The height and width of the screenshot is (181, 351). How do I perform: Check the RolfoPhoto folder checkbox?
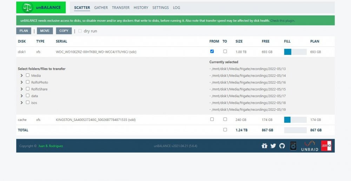point(27,82)
